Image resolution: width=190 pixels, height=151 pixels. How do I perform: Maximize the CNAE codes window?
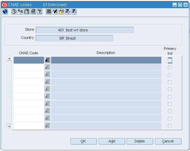tap(180, 5)
